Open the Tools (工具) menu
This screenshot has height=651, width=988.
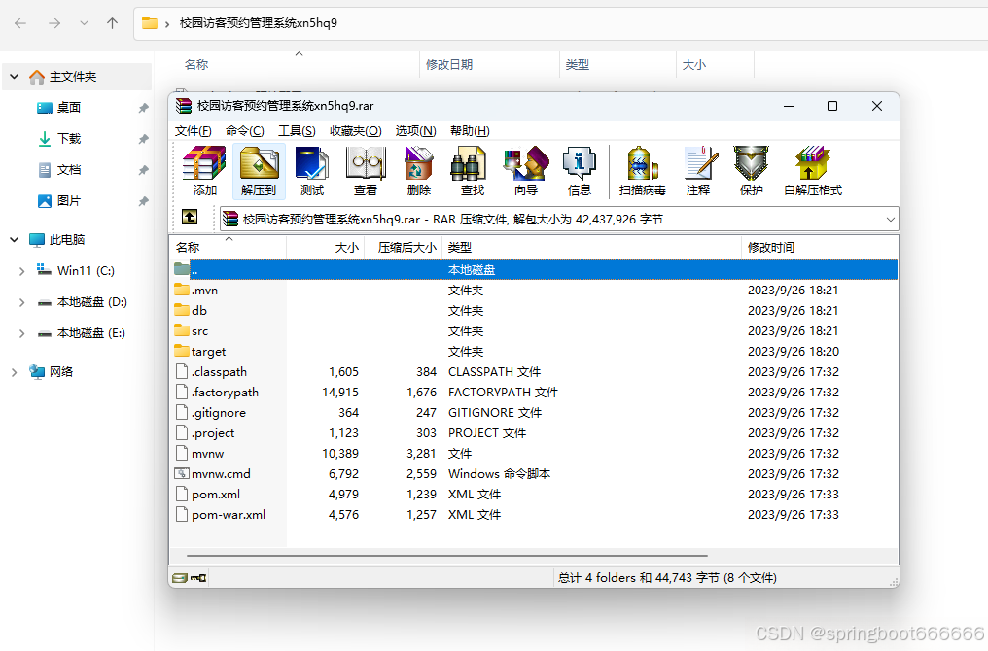297,131
